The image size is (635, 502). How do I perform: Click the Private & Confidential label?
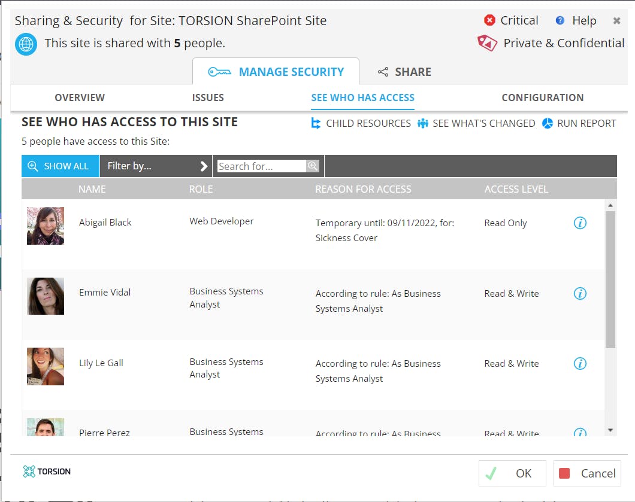click(551, 43)
